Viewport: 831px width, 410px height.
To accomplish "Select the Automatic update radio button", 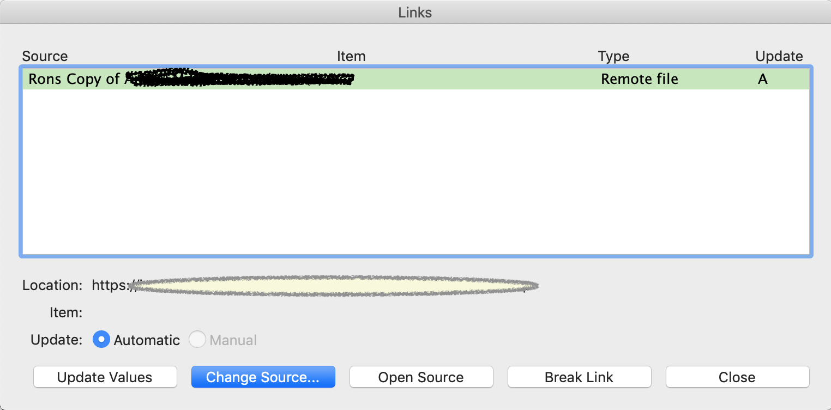I will 101,340.
